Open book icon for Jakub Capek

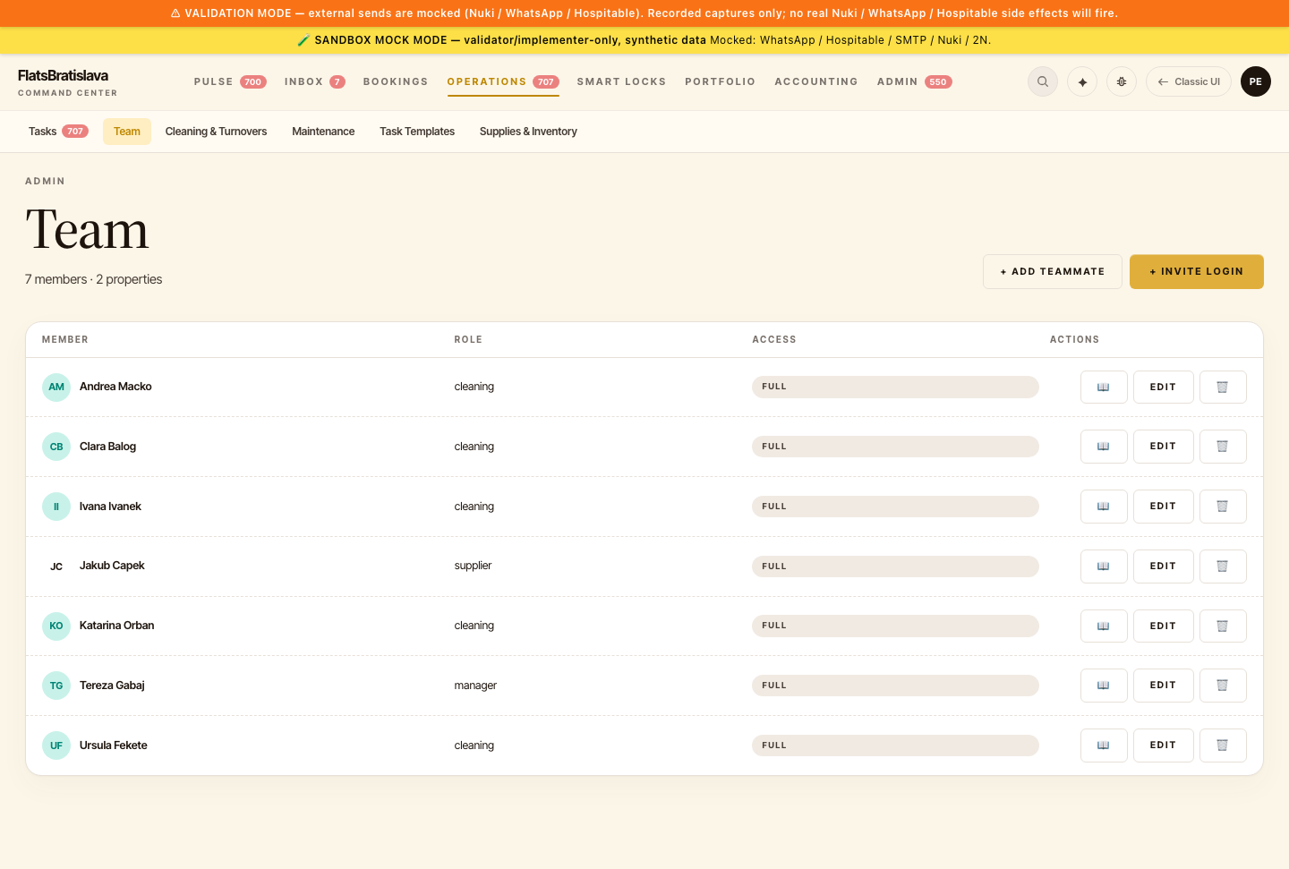[x=1104, y=567]
